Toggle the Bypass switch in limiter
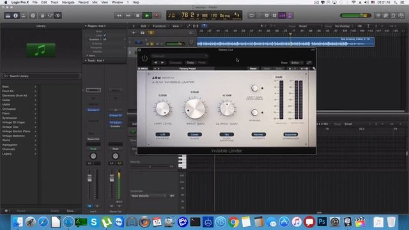The image size is (409, 230). coord(254,112)
